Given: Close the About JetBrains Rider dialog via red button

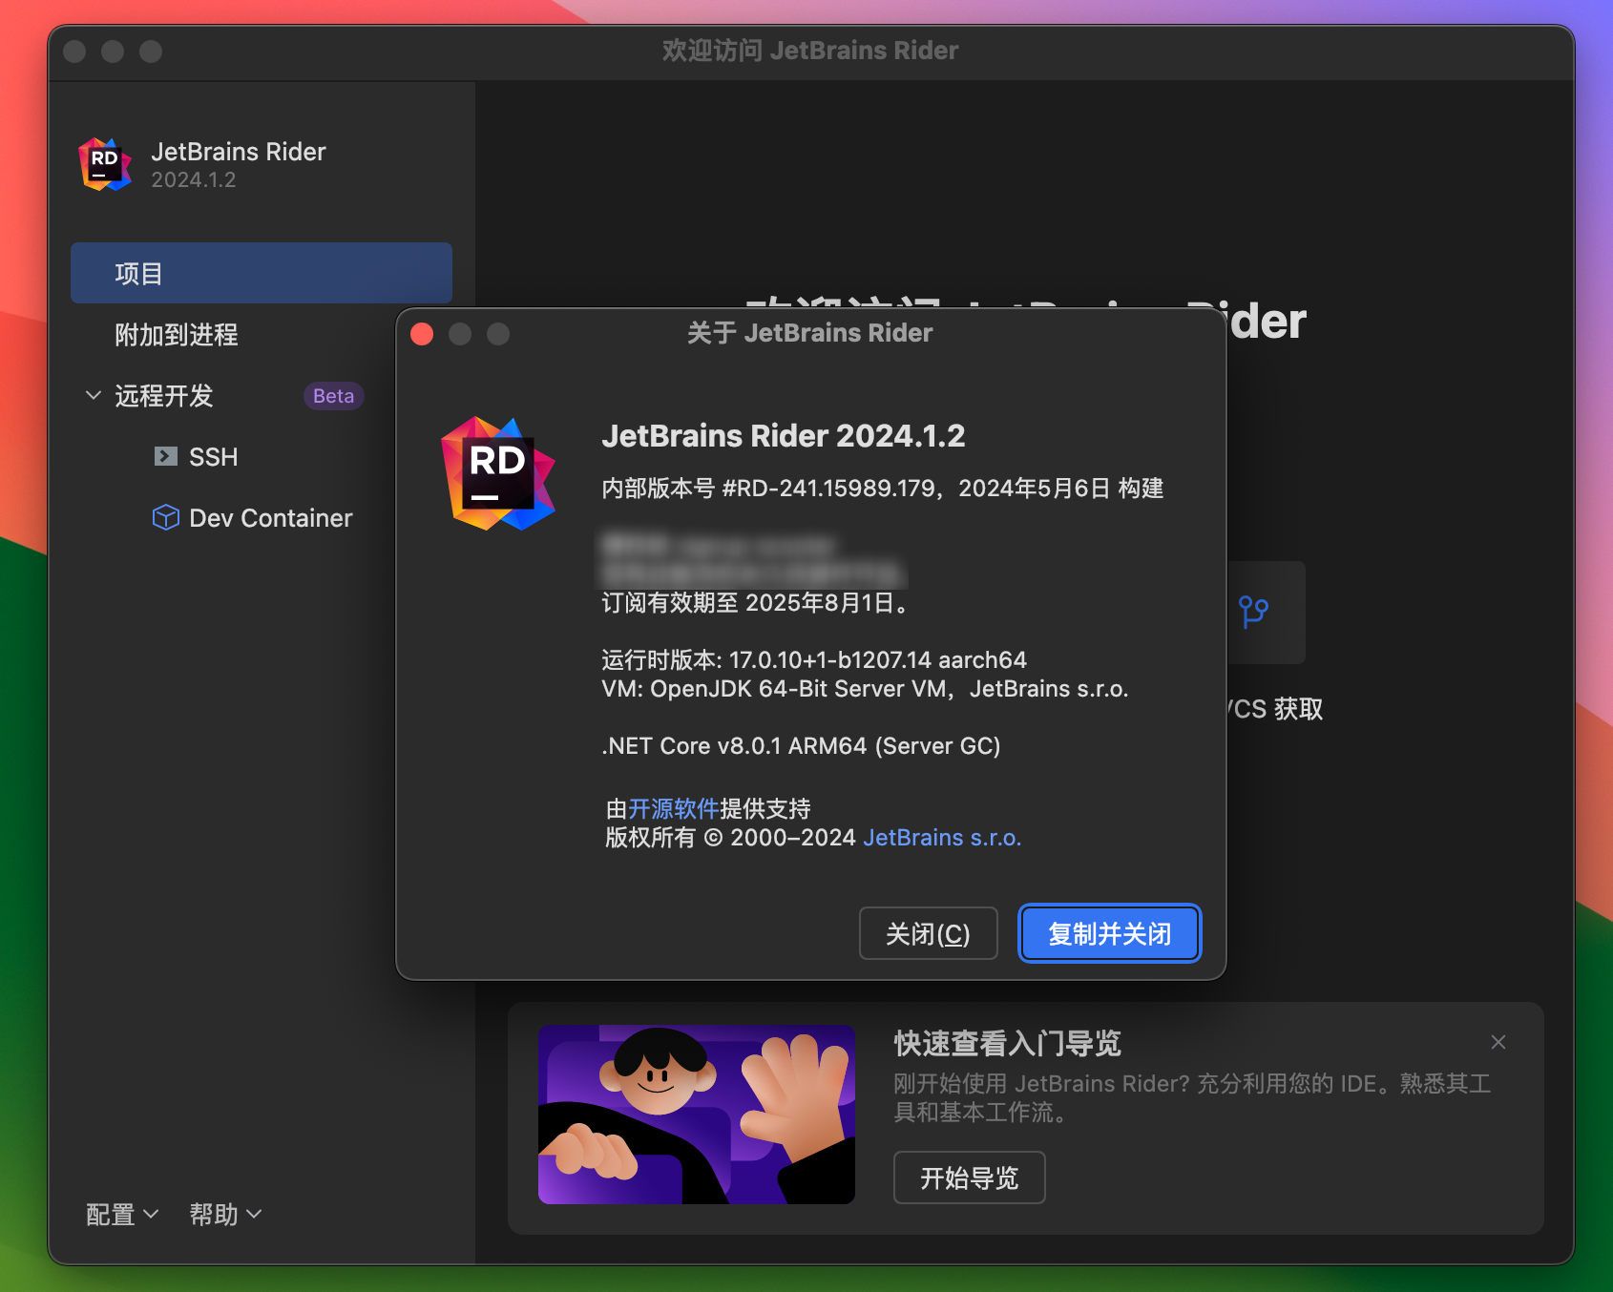Looking at the screenshot, I should click(422, 334).
